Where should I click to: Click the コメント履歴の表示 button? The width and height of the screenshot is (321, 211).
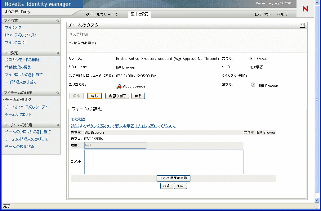tap(173, 178)
